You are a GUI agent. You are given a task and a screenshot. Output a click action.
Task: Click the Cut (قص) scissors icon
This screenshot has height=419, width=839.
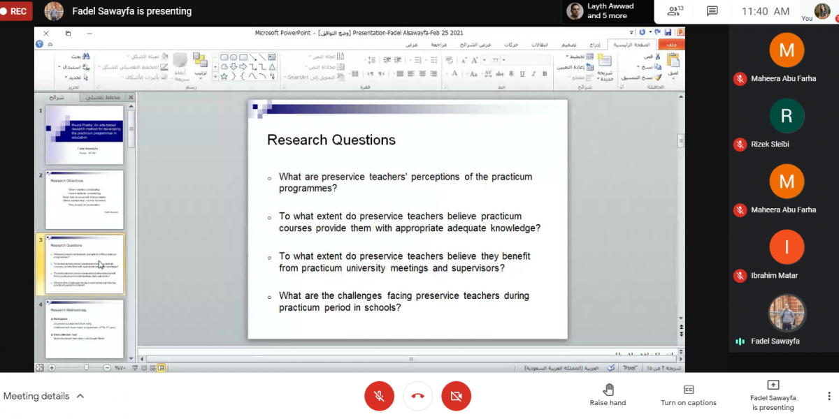pyautogui.click(x=657, y=57)
